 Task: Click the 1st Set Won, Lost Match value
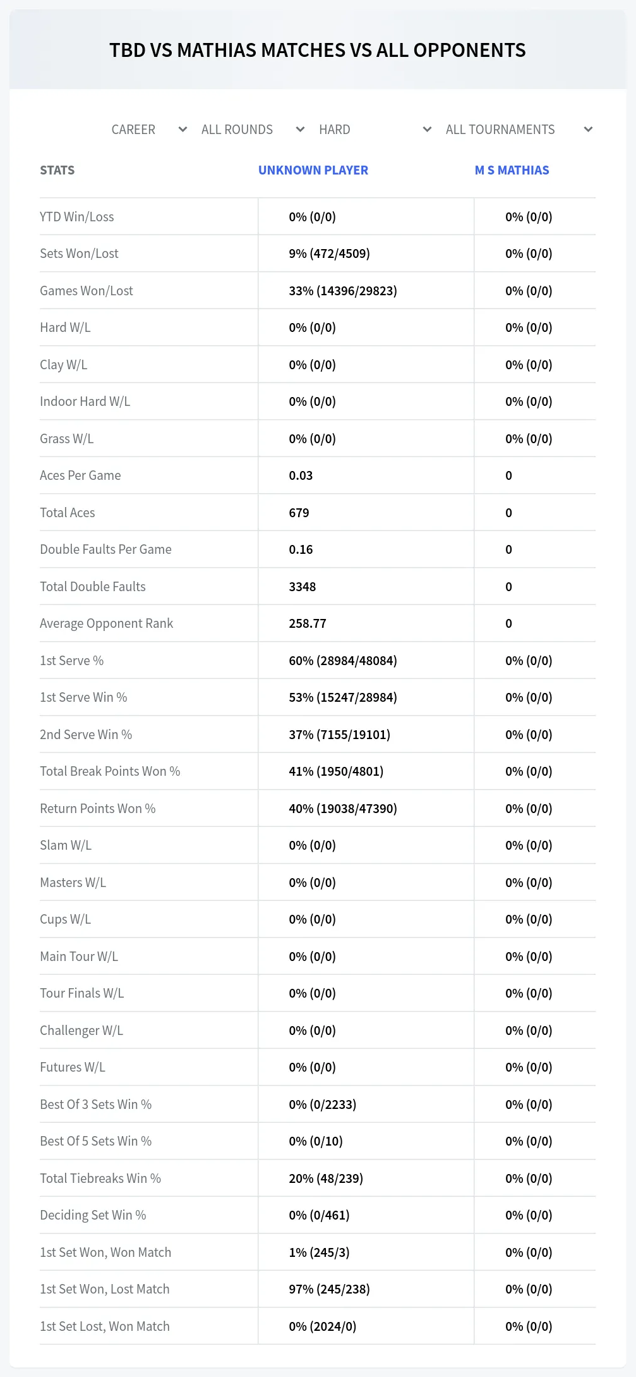pos(329,1289)
